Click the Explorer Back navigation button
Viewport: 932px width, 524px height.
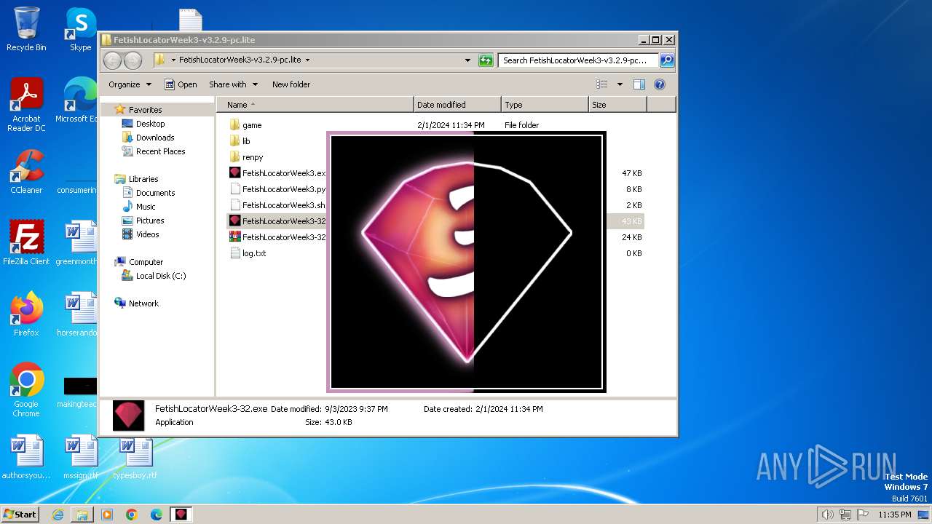[x=112, y=60]
